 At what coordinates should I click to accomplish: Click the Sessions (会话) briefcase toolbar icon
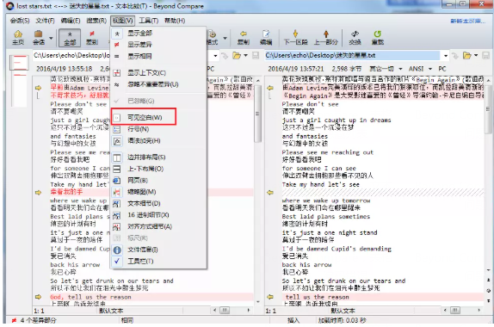[39, 38]
